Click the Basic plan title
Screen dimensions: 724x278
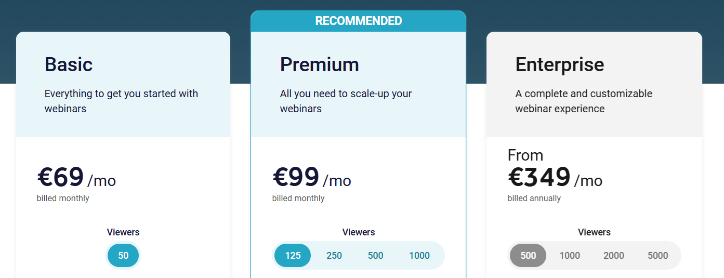pyautogui.click(x=69, y=64)
